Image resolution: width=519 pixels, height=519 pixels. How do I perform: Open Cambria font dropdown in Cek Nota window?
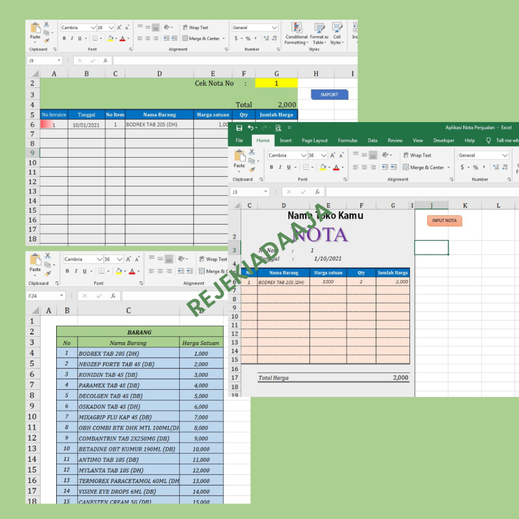[93, 27]
